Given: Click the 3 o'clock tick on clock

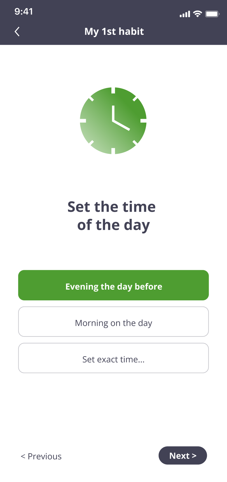Looking at the screenshot, I should (x=143, y=120).
